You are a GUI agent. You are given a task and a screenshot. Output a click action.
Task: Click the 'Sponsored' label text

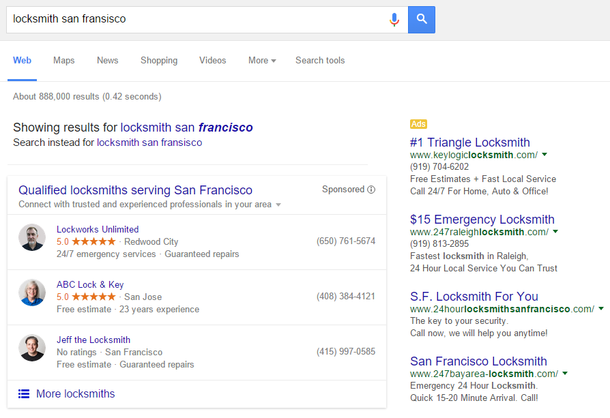click(x=343, y=190)
